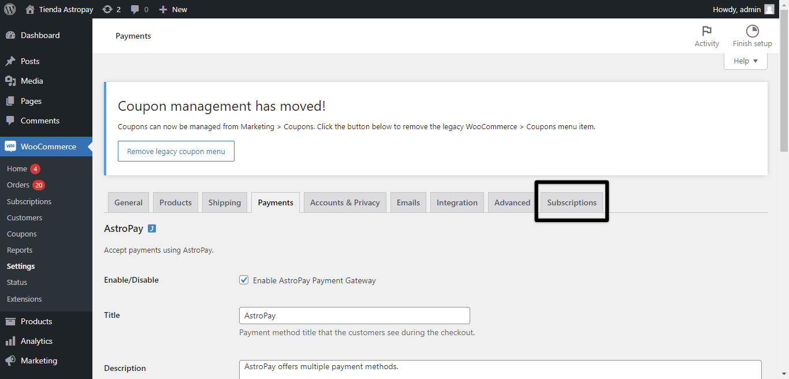789x379 pixels.
Task: Click the red 20 badge on Orders
Action: 39,185
